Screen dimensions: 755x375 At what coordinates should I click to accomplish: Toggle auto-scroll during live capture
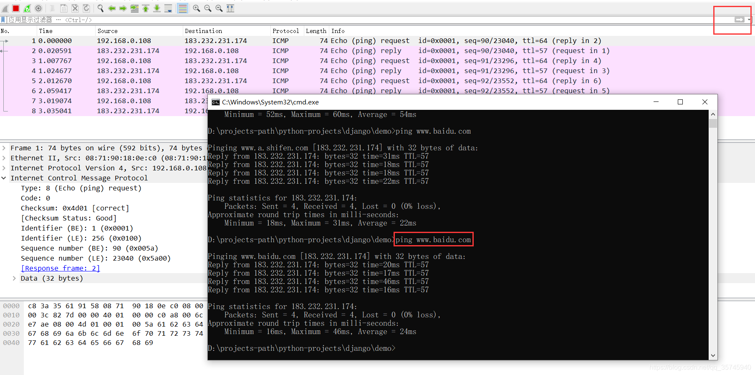pyautogui.click(x=168, y=8)
